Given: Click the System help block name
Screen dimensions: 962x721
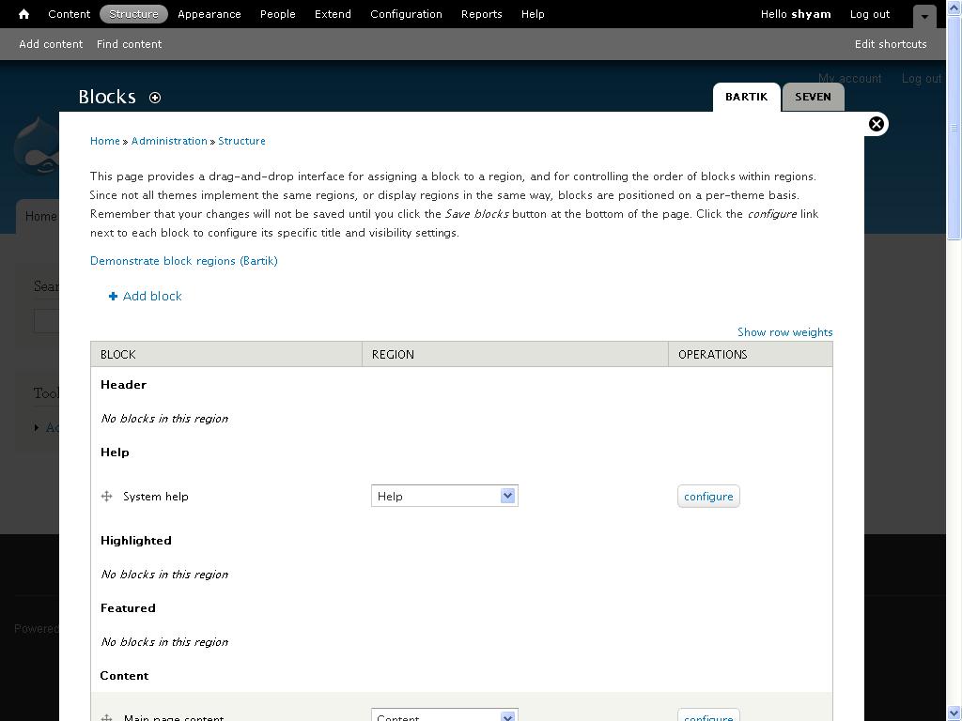Looking at the screenshot, I should [x=156, y=497].
